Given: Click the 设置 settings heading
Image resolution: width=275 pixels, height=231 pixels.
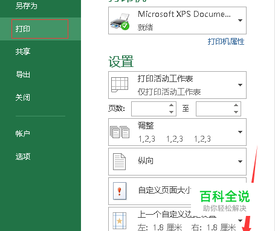Looking at the screenshot, I should tap(121, 62).
